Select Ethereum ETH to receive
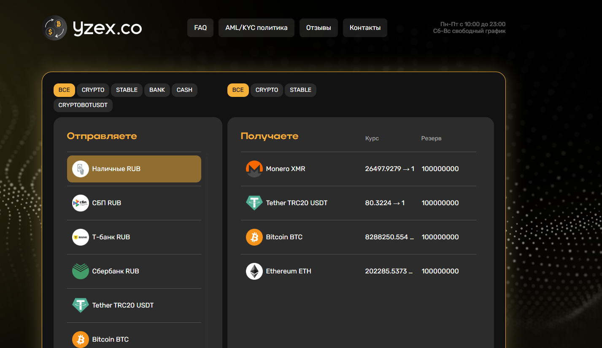602x348 pixels. 359,271
